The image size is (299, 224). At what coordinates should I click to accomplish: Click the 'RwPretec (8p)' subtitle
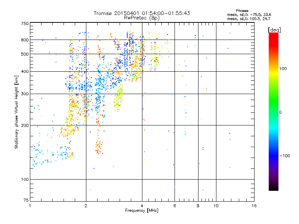point(142,18)
